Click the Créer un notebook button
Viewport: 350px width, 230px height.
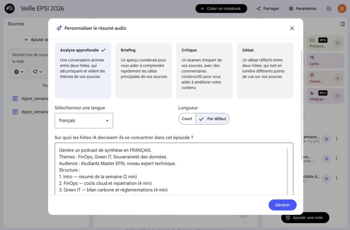click(x=221, y=9)
